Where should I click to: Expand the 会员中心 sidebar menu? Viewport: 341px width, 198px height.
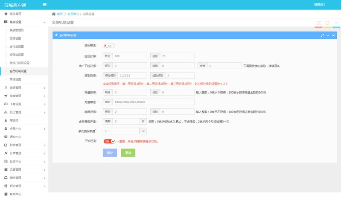[24, 128]
